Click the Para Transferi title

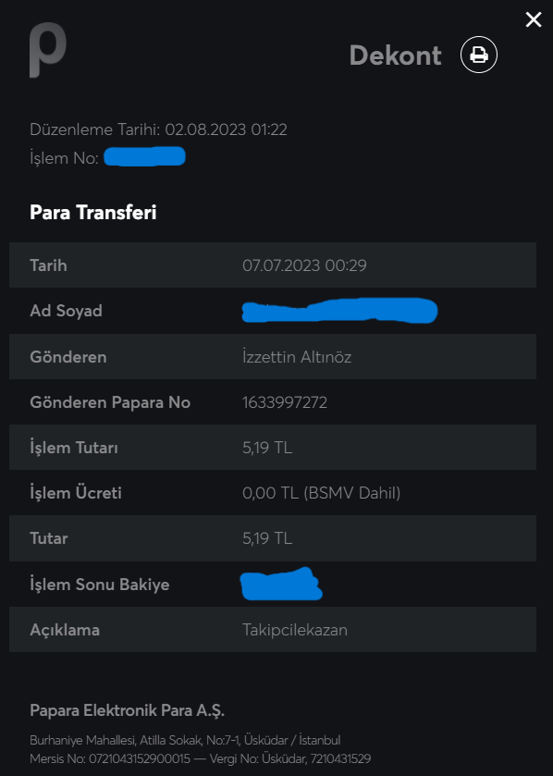93,213
